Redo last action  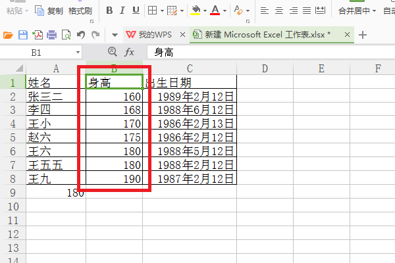tap(95, 35)
